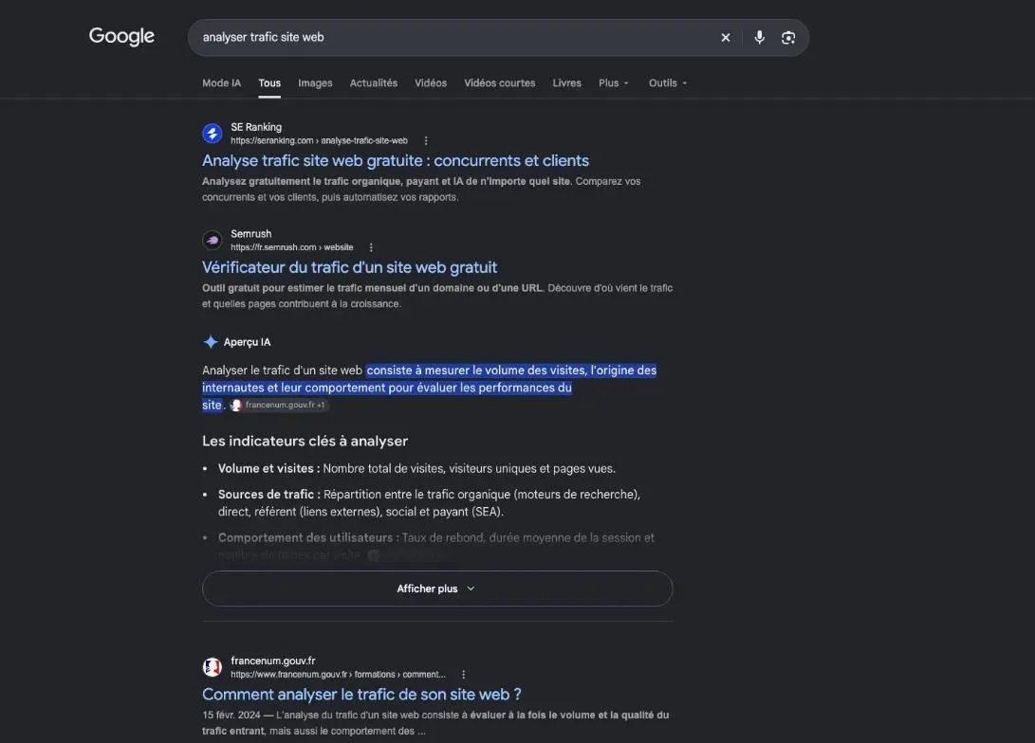Click the 'Les indicateurs clés à analyser' heading
This screenshot has width=1035, height=743.
[x=305, y=441]
